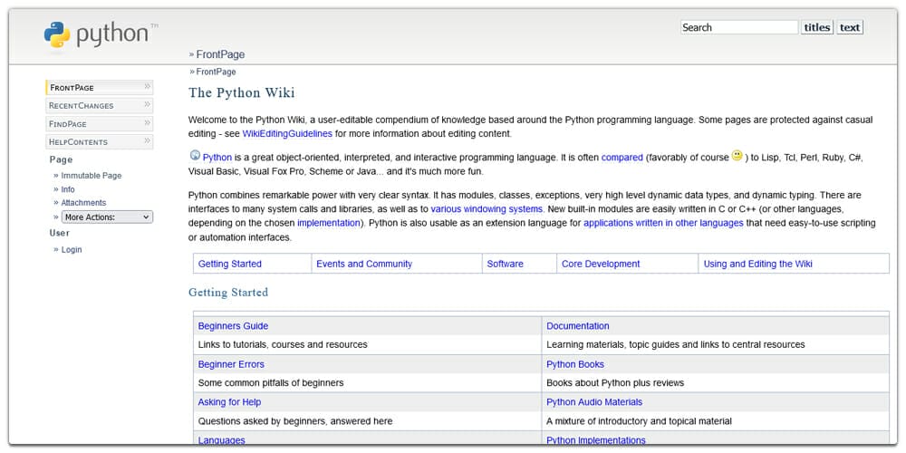Screen dimensions: 906x453
Task: Jump to Events and Community section
Action: point(364,264)
